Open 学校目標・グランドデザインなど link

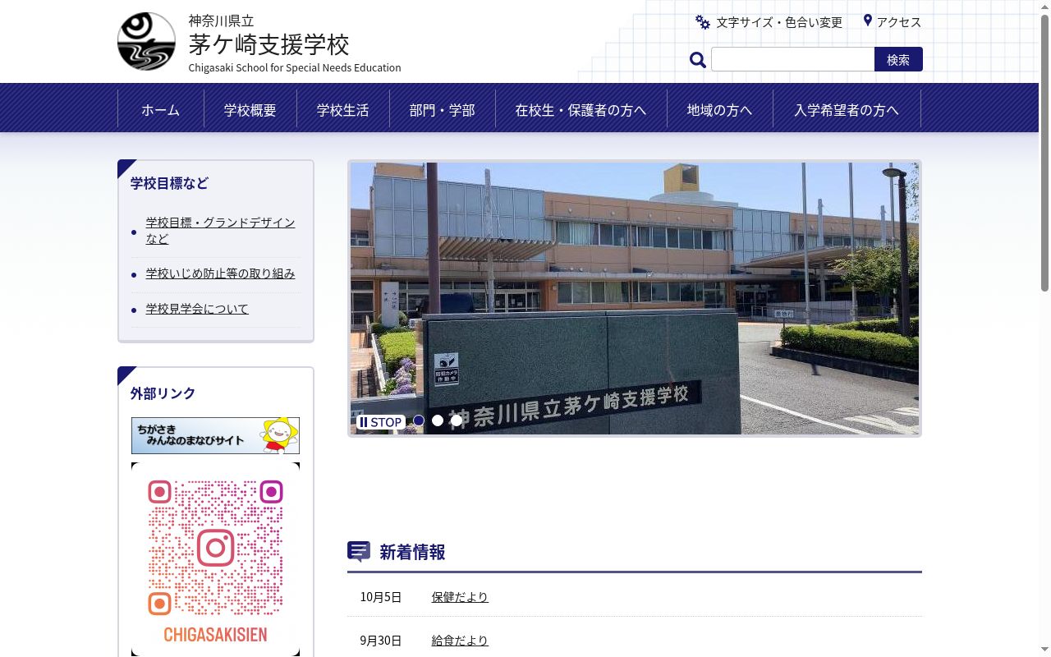(x=220, y=231)
